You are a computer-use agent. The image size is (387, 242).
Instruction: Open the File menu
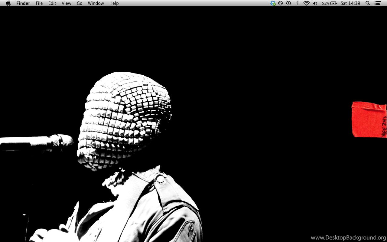[x=39, y=3]
